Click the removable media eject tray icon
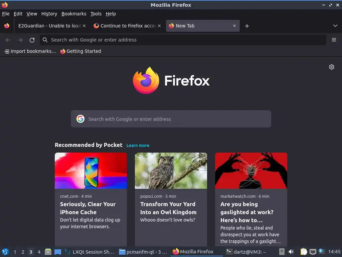Screen dimensions: 342x257 282,252
